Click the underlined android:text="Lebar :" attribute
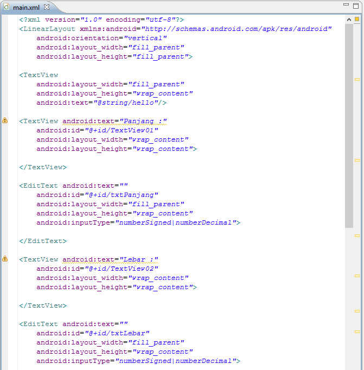The width and height of the screenshot is (364, 370). click(x=110, y=259)
